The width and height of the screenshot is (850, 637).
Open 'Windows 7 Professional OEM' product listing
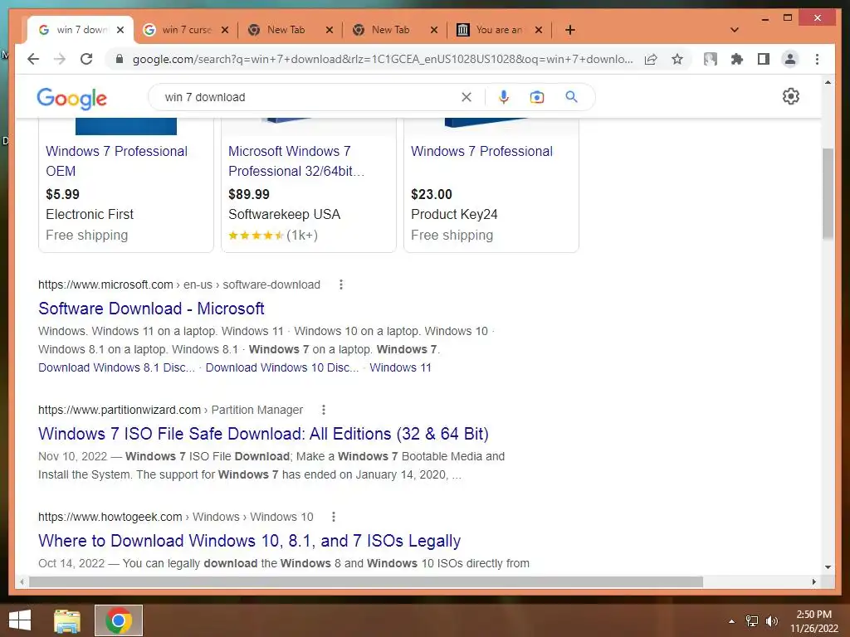tap(116, 161)
